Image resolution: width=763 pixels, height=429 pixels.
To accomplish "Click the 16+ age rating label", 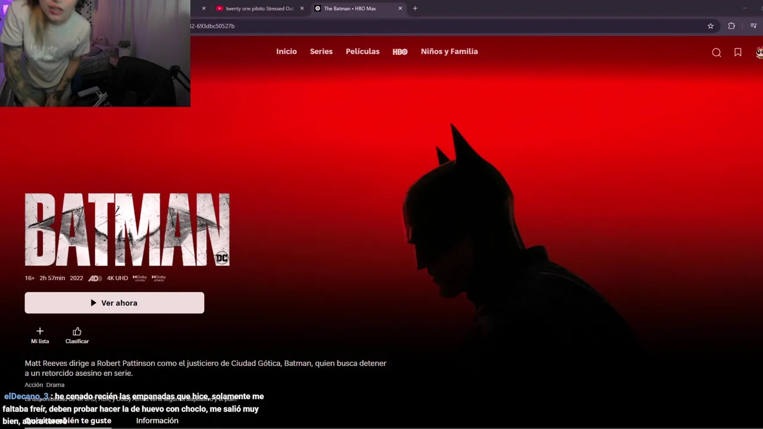I will tap(30, 278).
